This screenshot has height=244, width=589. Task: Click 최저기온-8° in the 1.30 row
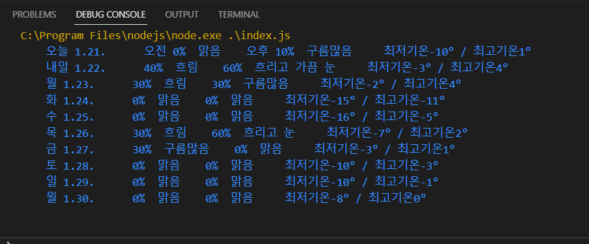(316, 198)
